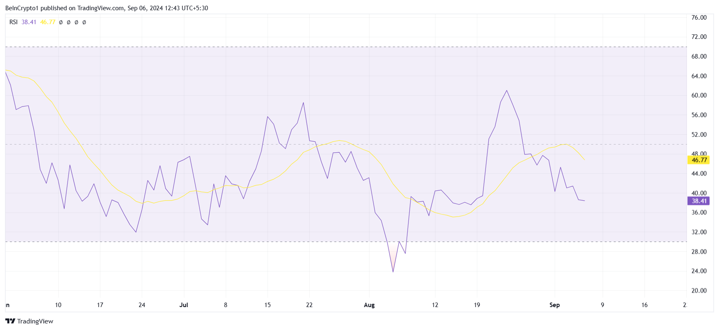Click the RSI peak above 60 in late August
The image size is (719, 330).
point(507,90)
